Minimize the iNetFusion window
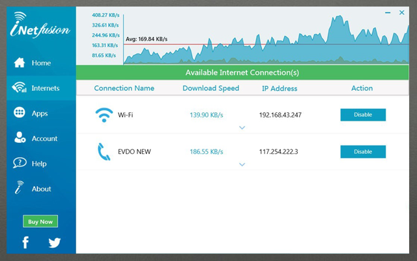Screen dimensions: 417x261 click(x=389, y=12)
